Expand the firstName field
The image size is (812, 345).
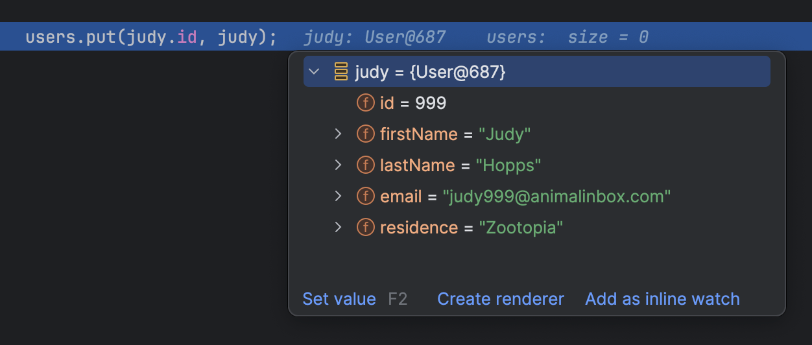338,134
